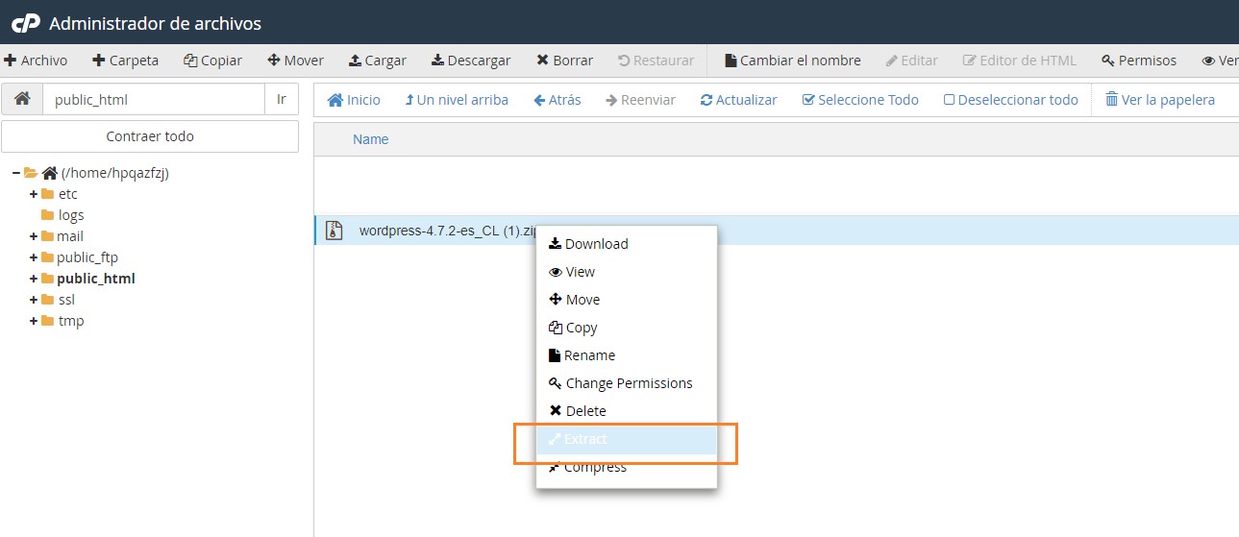Refresh listing with Actualizar

click(738, 100)
